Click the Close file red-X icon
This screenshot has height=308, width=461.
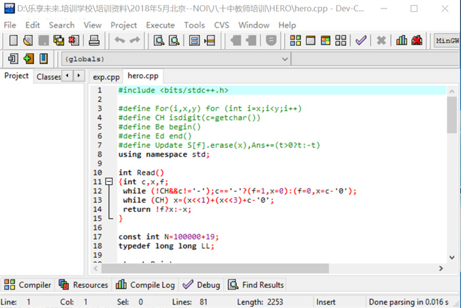pyautogui.click(x=74, y=40)
